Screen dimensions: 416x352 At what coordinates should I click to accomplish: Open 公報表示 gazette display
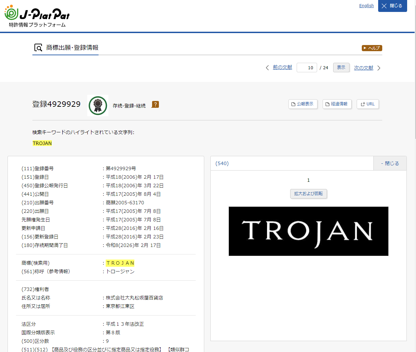(303, 104)
